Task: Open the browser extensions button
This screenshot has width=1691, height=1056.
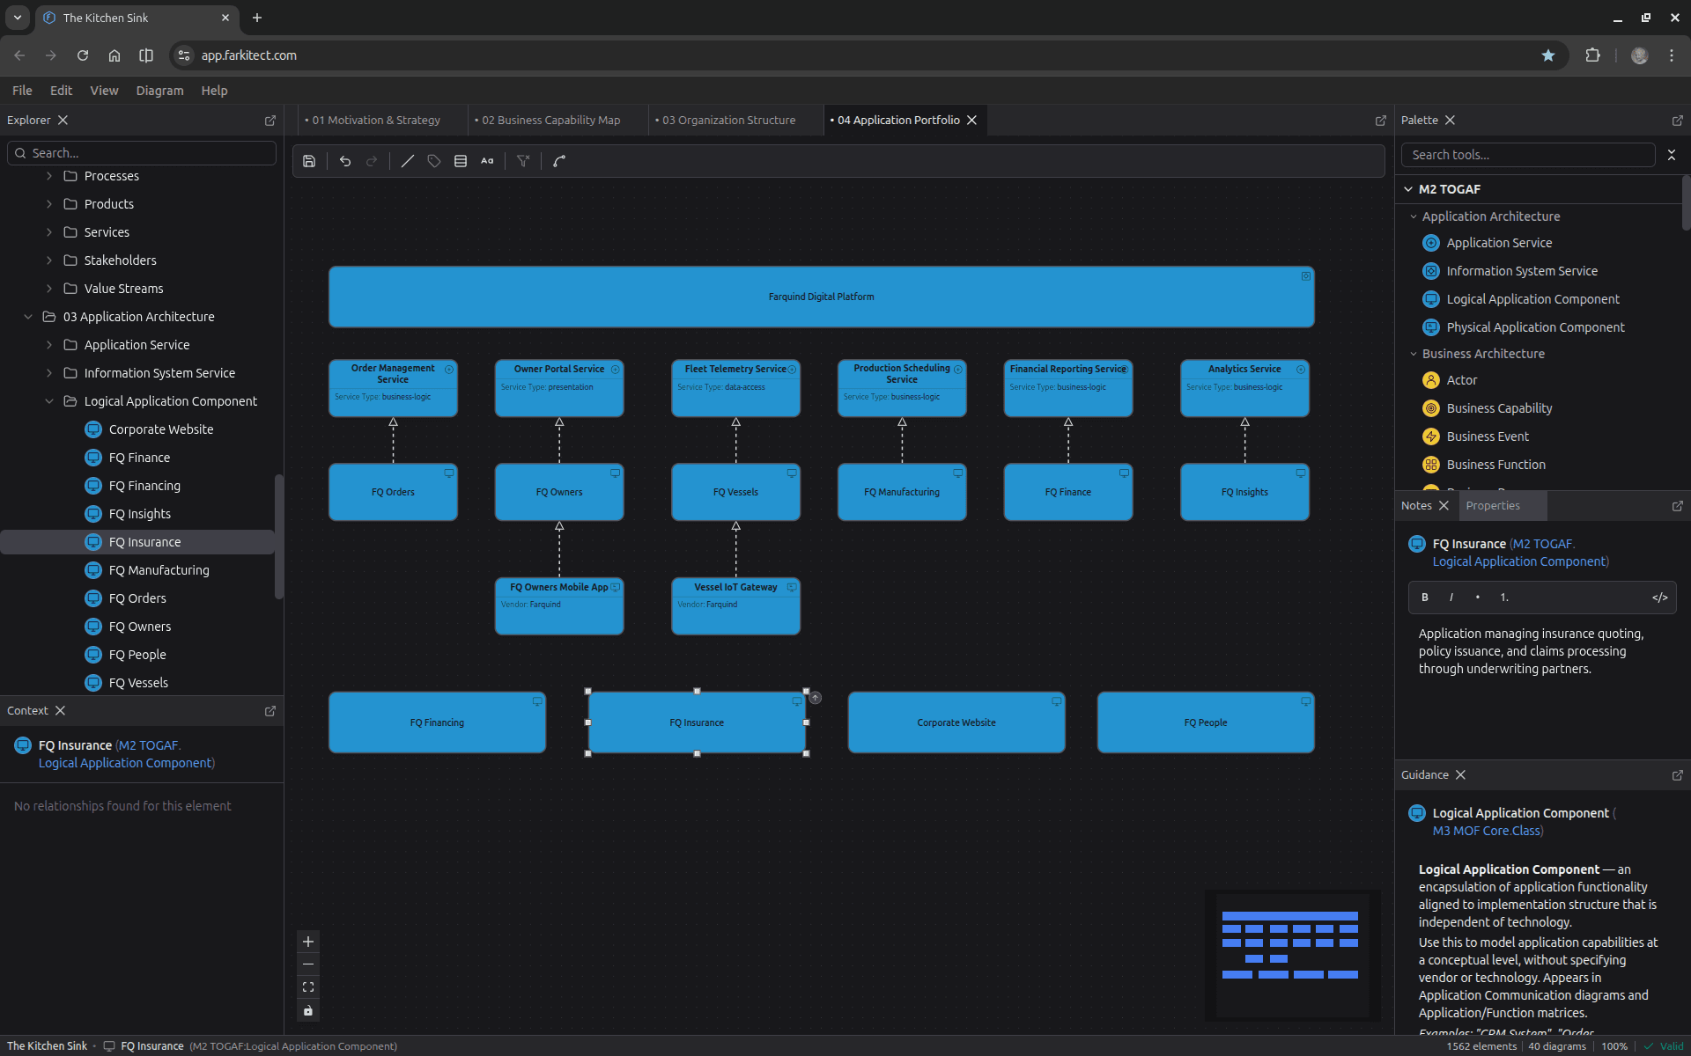Action: click(1592, 55)
